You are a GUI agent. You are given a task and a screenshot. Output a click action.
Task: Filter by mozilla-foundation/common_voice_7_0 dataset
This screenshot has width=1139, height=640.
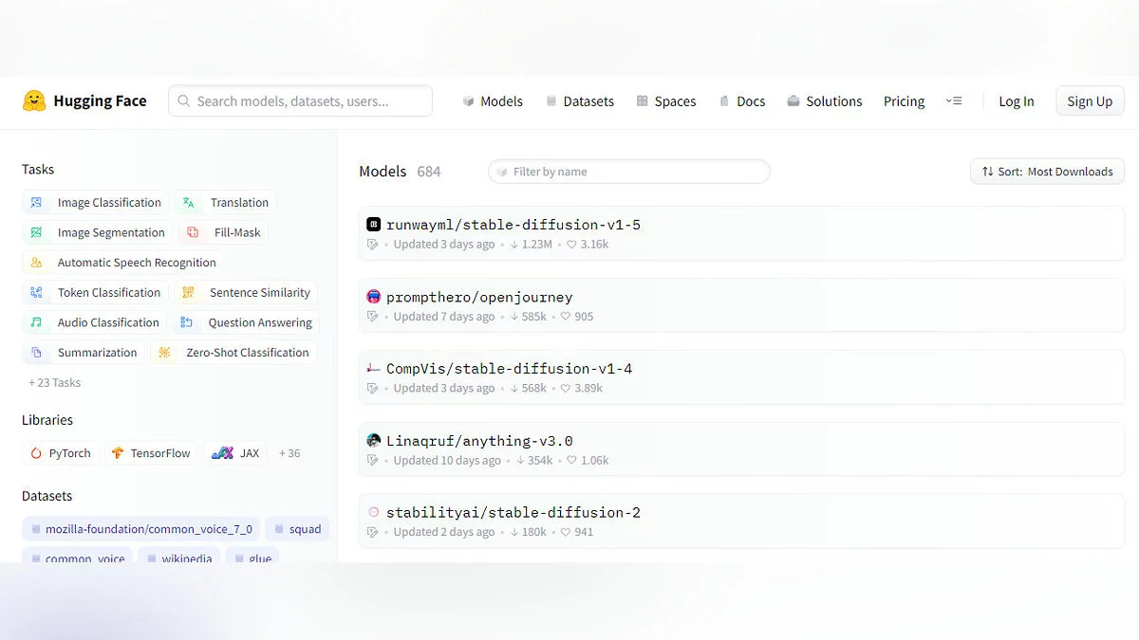coord(142,529)
